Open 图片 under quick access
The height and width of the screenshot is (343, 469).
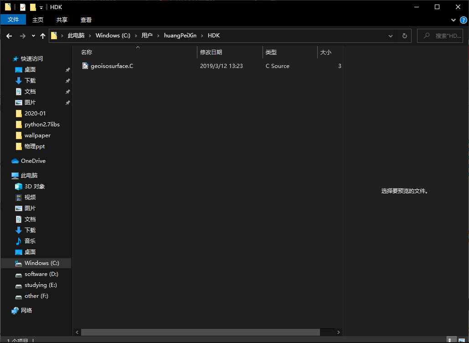coord(30,102)
